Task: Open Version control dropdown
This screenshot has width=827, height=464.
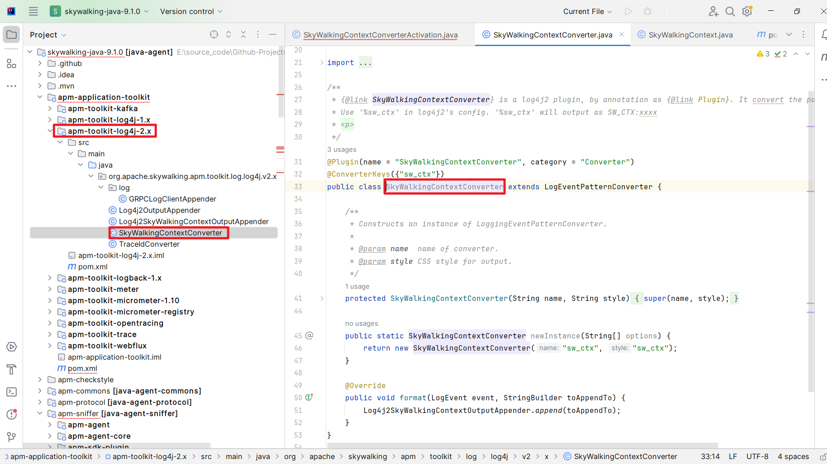Action: [x=191, y=11]
